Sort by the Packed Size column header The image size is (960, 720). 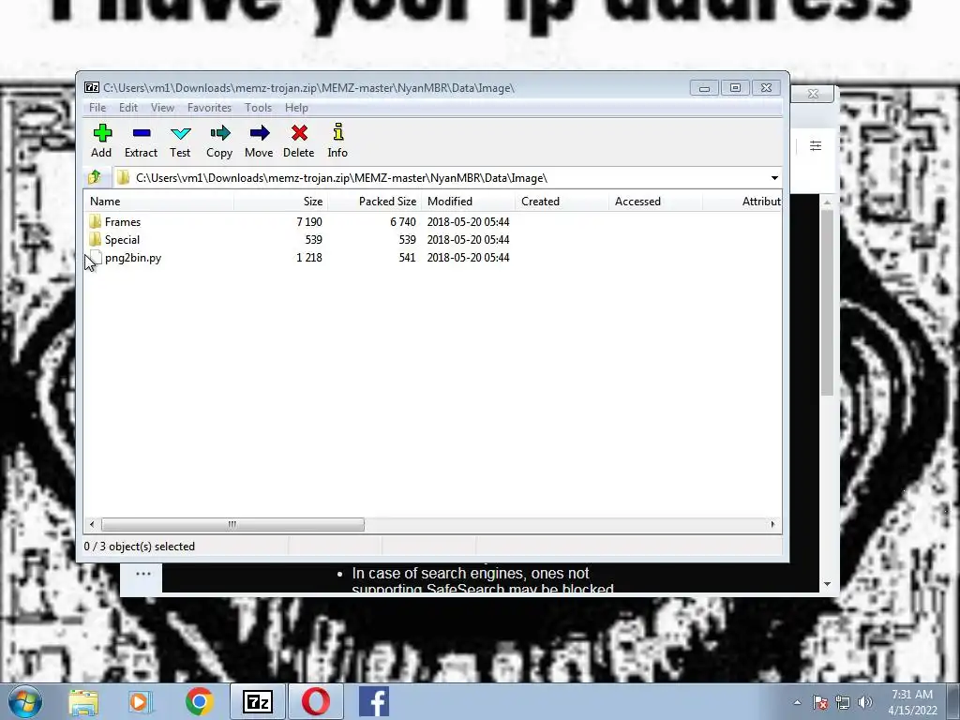click(374, 202)
